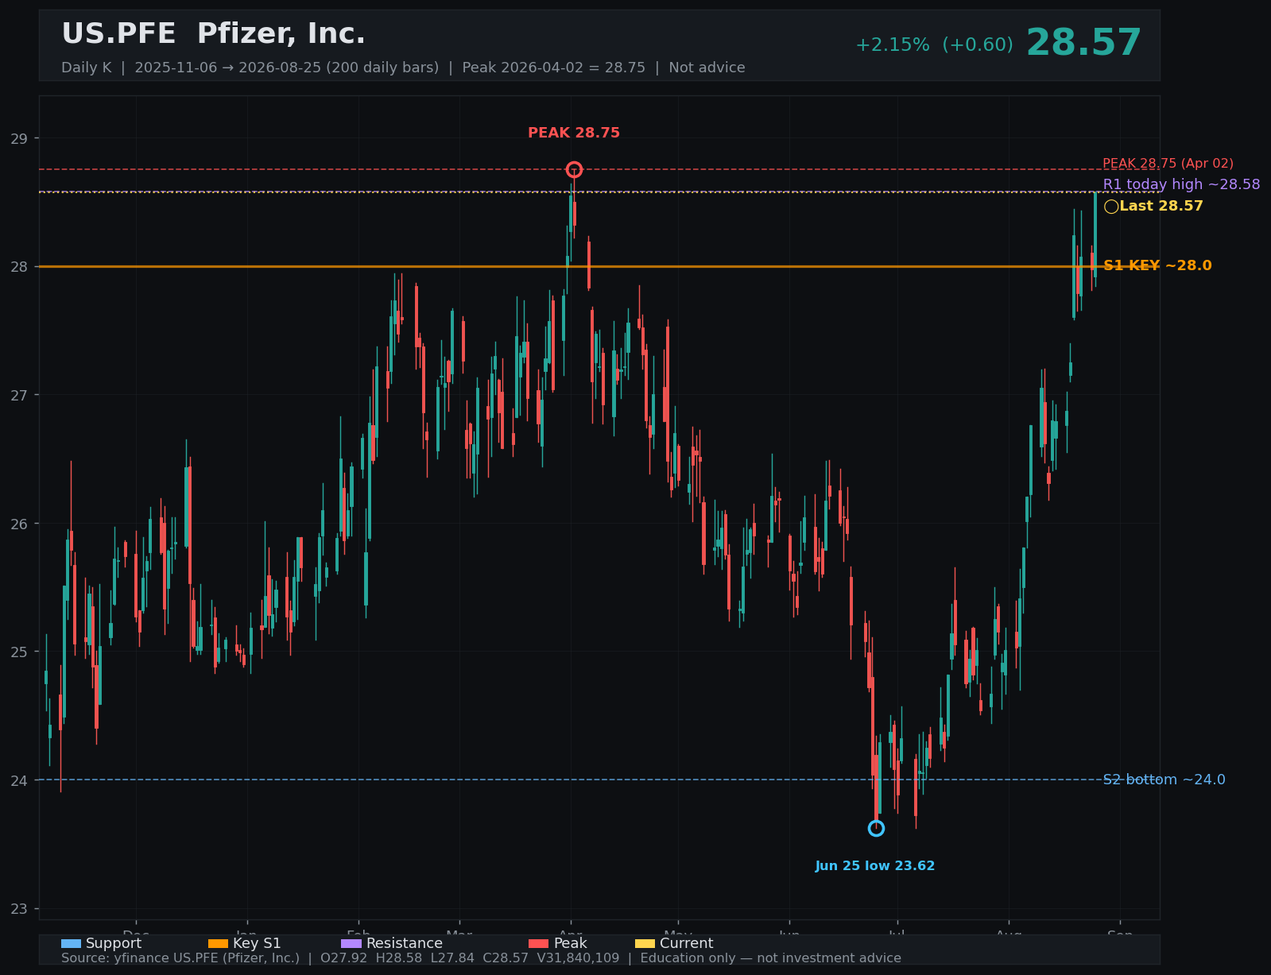Click the blue Jun 25 low circle marker
This screenshot has width=1271, height=975.
click(876, 828)
